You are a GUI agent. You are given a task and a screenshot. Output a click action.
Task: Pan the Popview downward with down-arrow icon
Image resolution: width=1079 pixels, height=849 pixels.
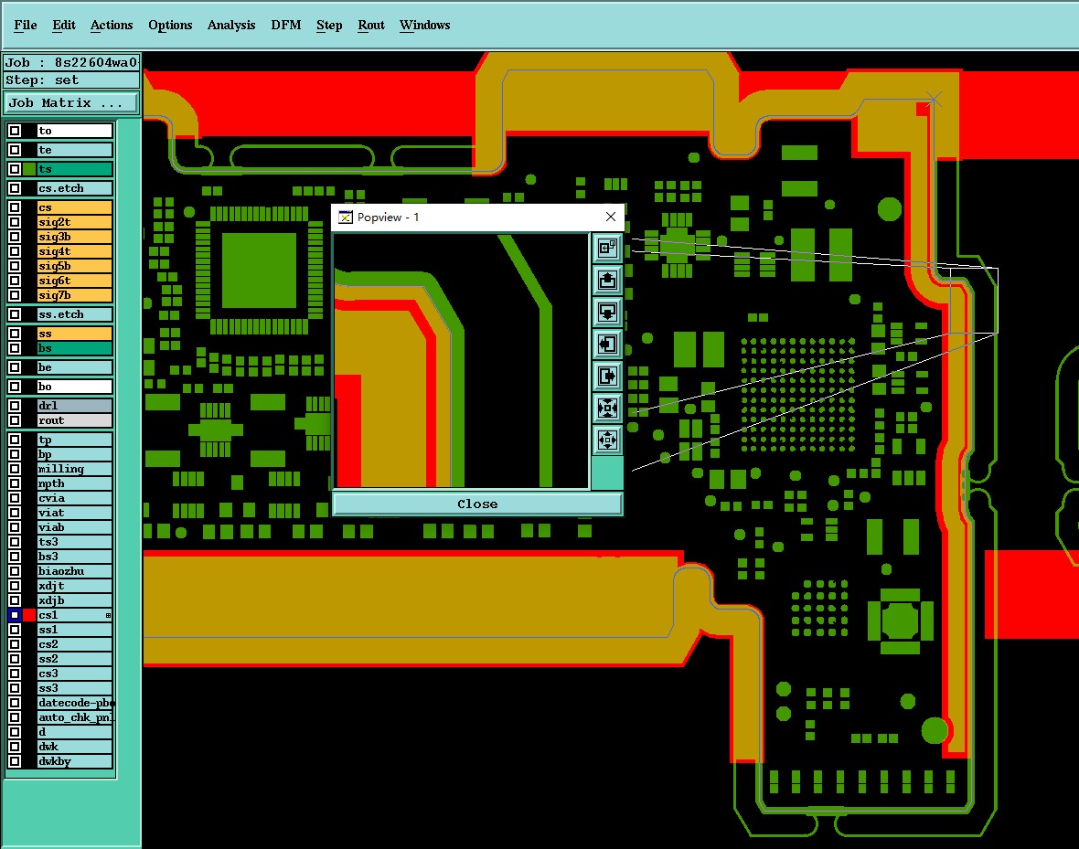607,312
